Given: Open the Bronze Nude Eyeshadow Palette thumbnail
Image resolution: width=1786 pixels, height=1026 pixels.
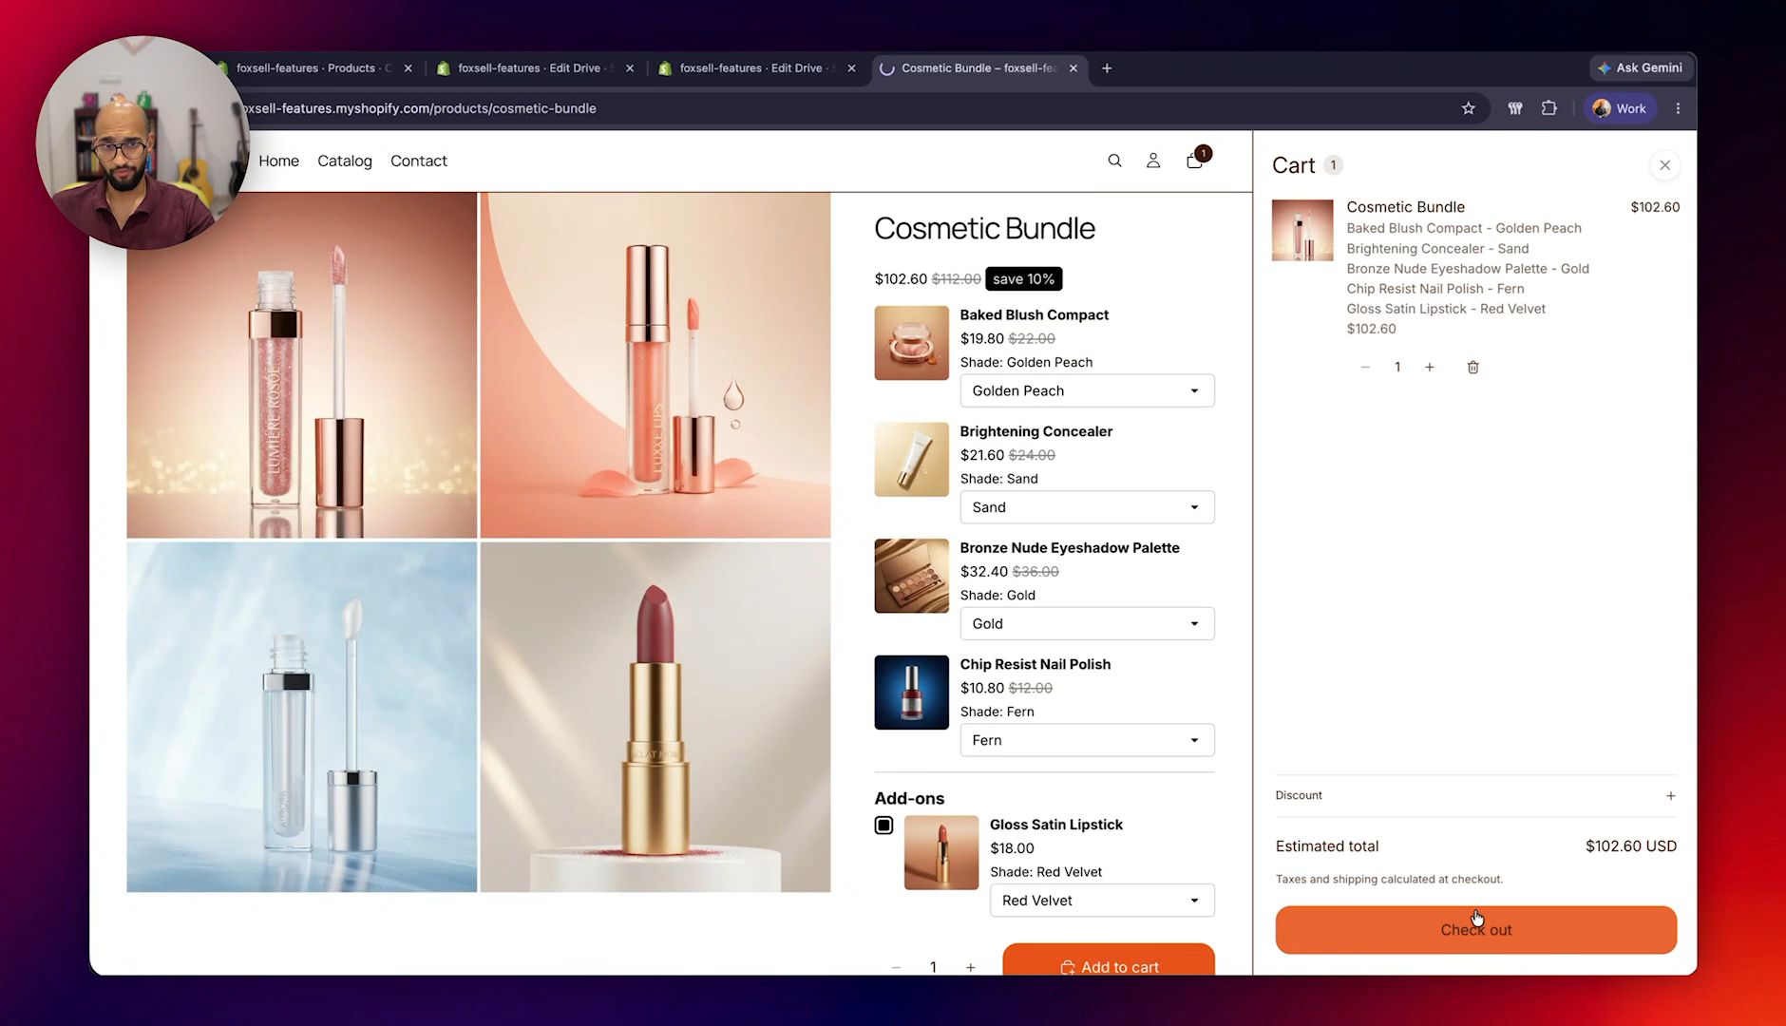Looking at the screenshot, I should [x=911, y=576].
